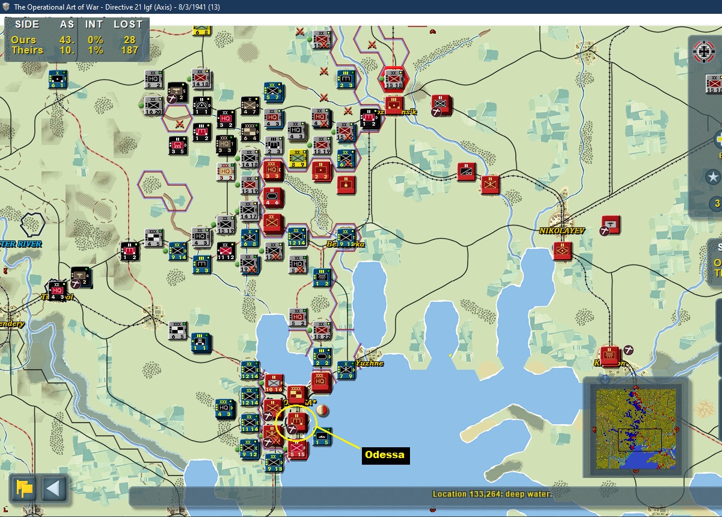Select the red air unit east of Nikolayev

coord(611,225)
